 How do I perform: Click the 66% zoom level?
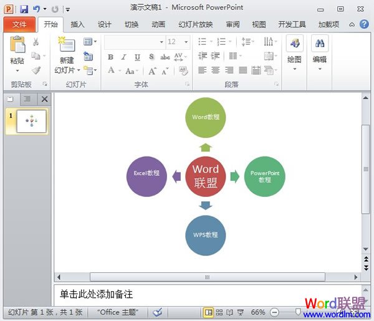click(258, 312)
